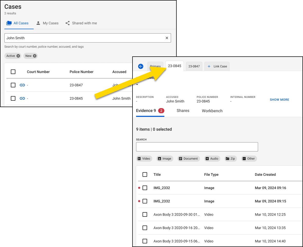The width and height of the screenshot is (303, 247).
Task: Filter evidence by Document type
Action: click(x=188, y=159)
